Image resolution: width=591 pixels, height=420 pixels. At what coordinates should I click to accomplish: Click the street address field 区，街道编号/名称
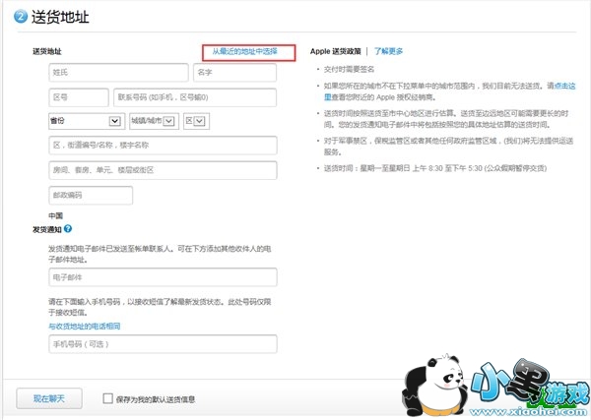tap(163, 146)
